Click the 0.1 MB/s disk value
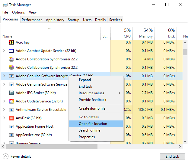The image size is (188, 164). [168, 110]
